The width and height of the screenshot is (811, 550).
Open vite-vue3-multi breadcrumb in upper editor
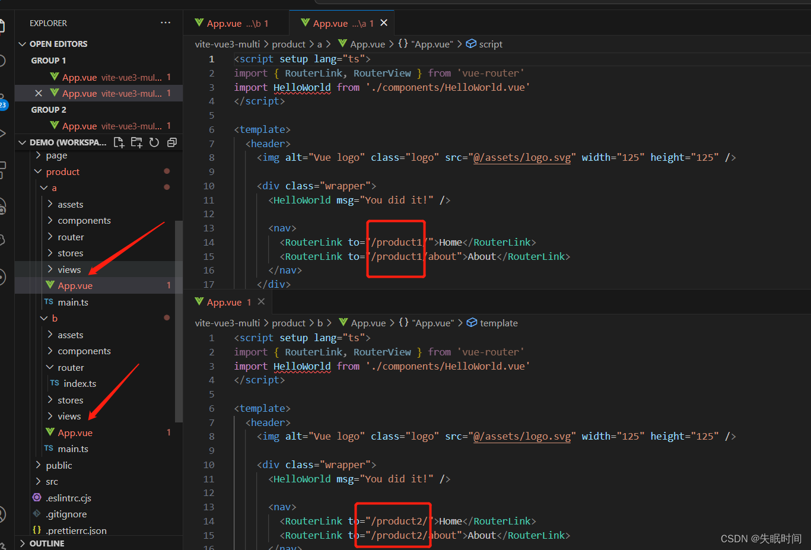(x=227, y=44)
